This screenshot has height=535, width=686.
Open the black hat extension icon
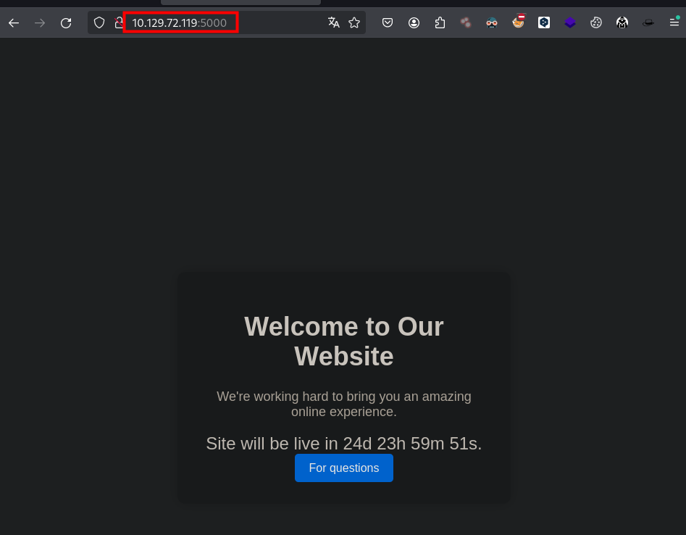point(648,22)
